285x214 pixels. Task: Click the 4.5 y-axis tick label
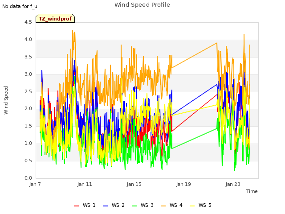[x=28, y=22]
